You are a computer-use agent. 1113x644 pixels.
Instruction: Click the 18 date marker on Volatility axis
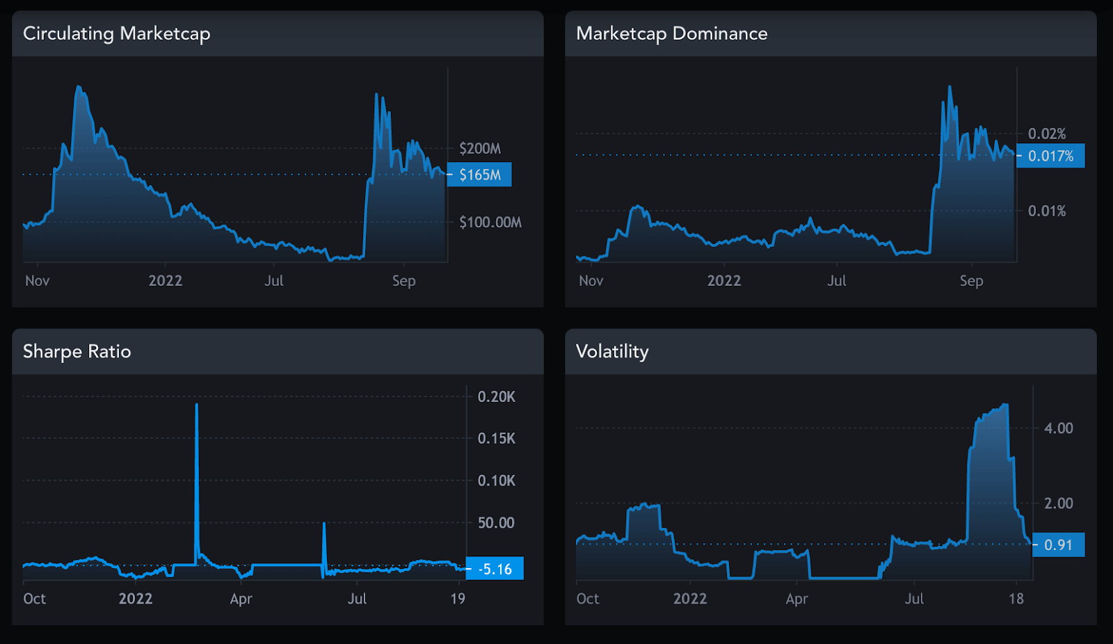pos(1016,599)
